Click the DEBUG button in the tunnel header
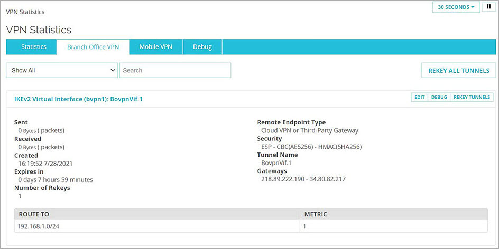 (x=439, y=98)
